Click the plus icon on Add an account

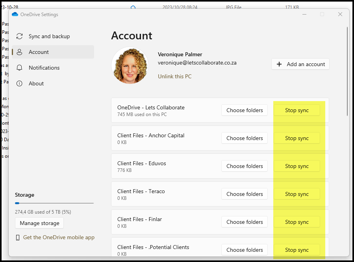[x=279, y=64]
